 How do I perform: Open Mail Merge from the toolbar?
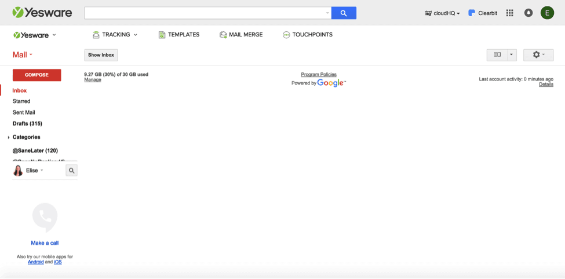tap(241, 35)
